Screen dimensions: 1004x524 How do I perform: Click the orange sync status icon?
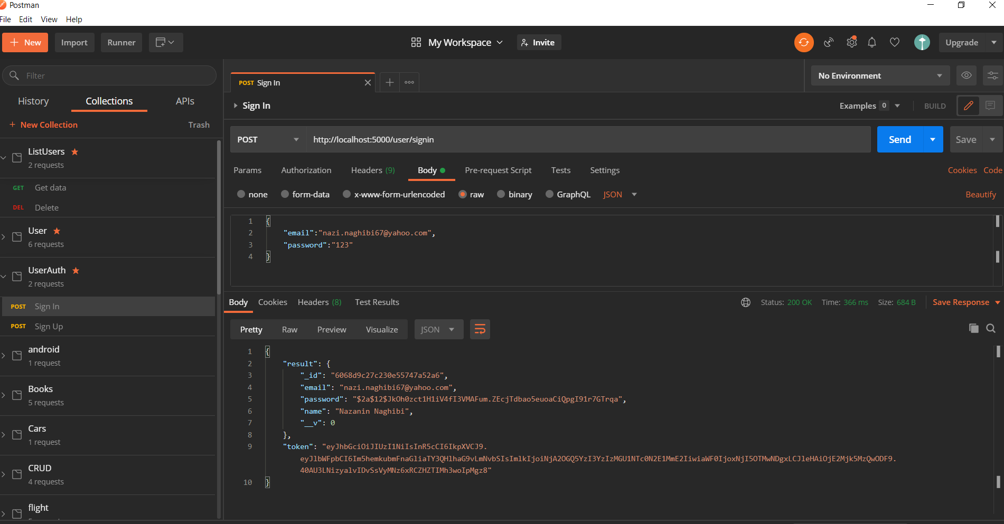click(804, 42)
